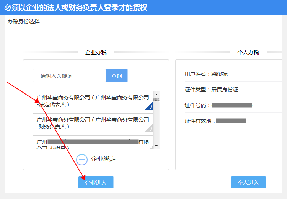The height and width of the screenshot is (199, 287).
Task: Click the blue checkmark on 法定代表人 entry
Action: pyautogui.click(x=150, y=107)
